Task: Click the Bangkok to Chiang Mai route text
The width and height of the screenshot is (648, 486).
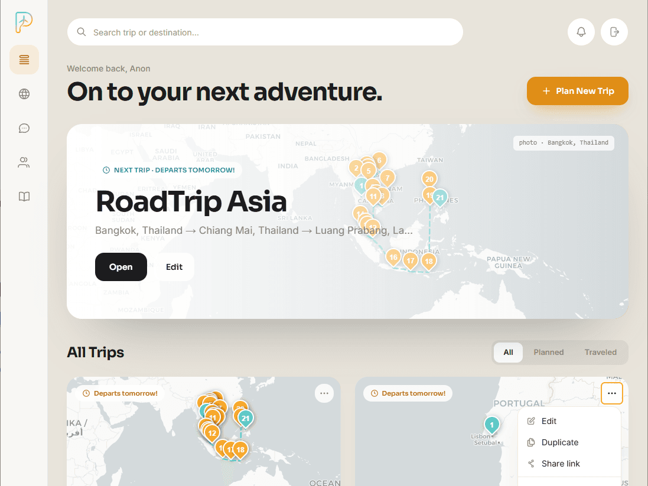Action: point(254,231)
